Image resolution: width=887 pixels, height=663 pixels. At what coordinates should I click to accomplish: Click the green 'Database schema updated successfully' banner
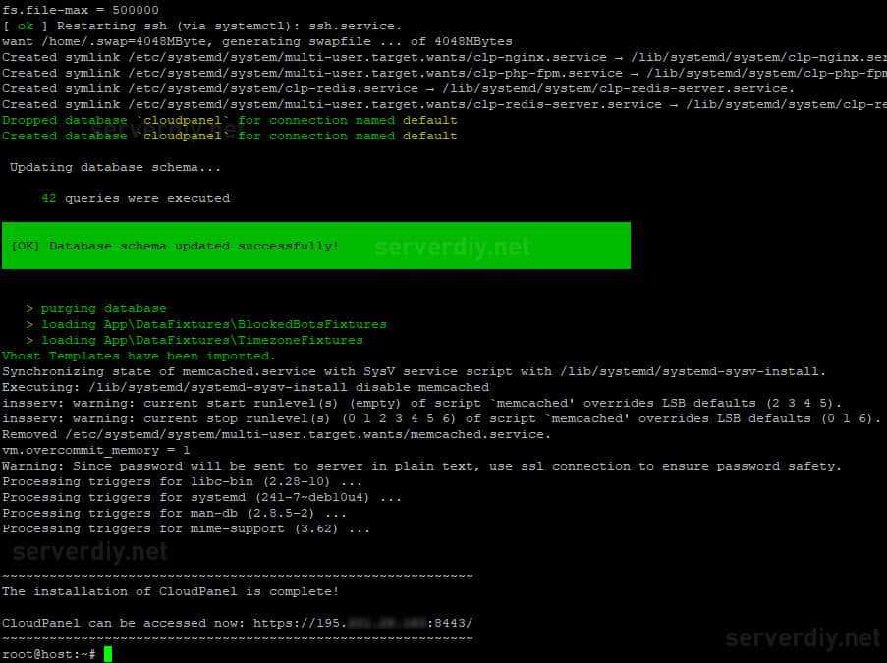(x=315, y=246)
